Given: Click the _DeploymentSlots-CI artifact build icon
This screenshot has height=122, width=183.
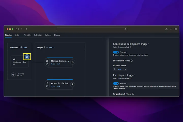Looking at the screenshot, I should coord(14,59).
